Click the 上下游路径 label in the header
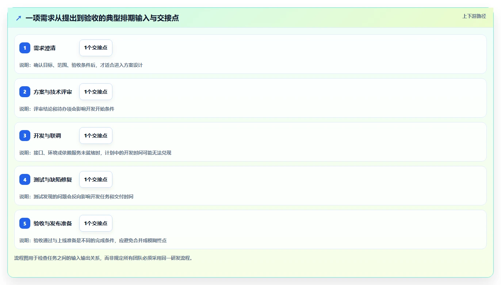This screenshot has width=501, height=285. [474, 16]
